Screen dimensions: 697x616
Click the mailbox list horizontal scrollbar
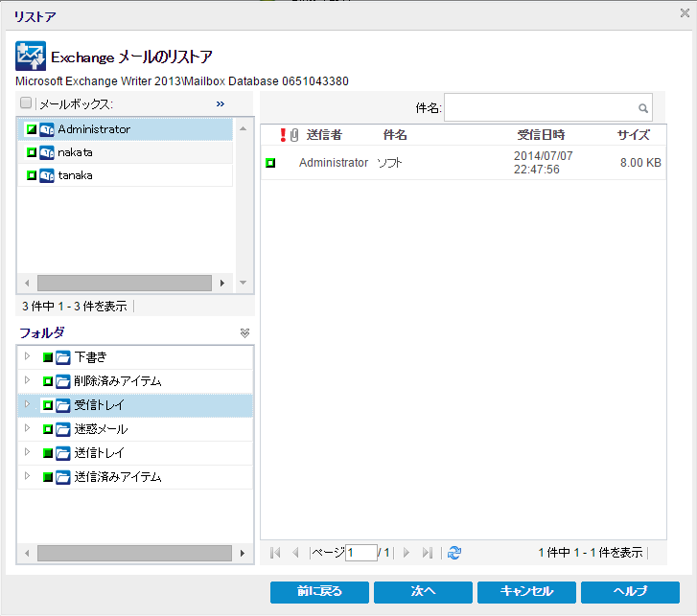[123, 284]
